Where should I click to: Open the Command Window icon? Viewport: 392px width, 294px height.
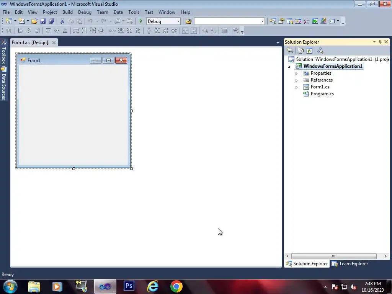click(x=332, y=21)
